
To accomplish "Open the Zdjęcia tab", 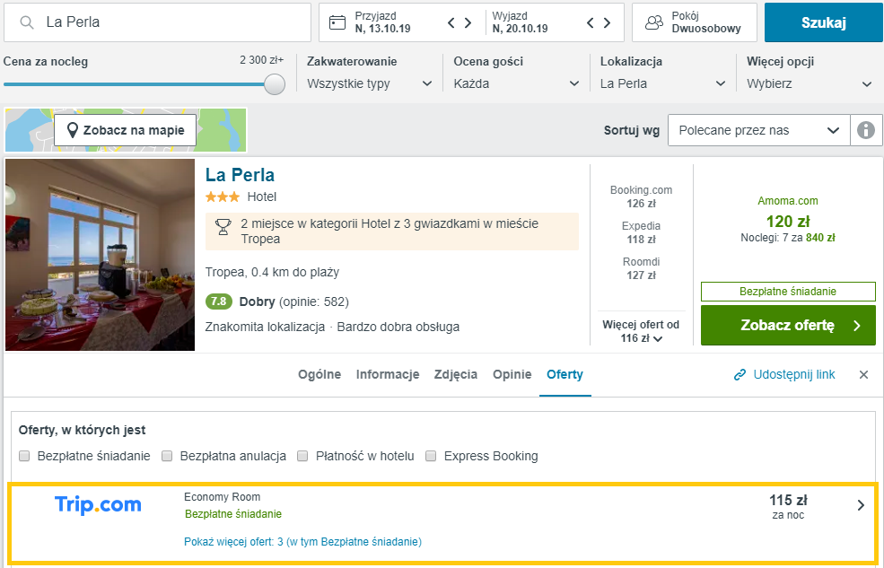I will pos(455,375).
